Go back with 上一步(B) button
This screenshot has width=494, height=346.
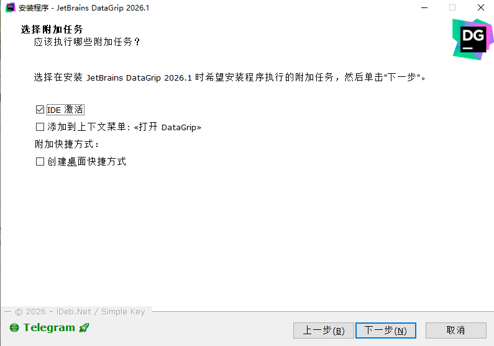coord(324,330)
